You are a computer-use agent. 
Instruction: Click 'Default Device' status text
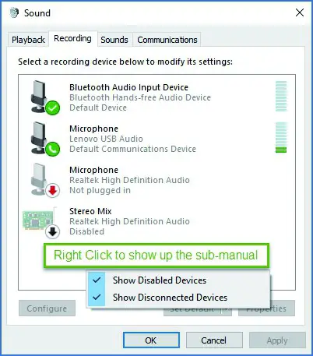point(98,108)
